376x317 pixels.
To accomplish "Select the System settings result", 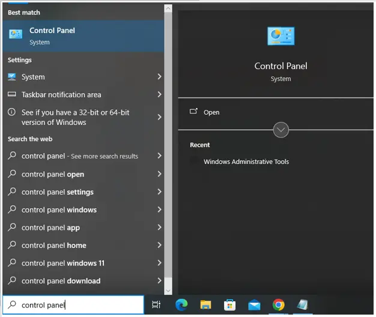I will point(83,77).
